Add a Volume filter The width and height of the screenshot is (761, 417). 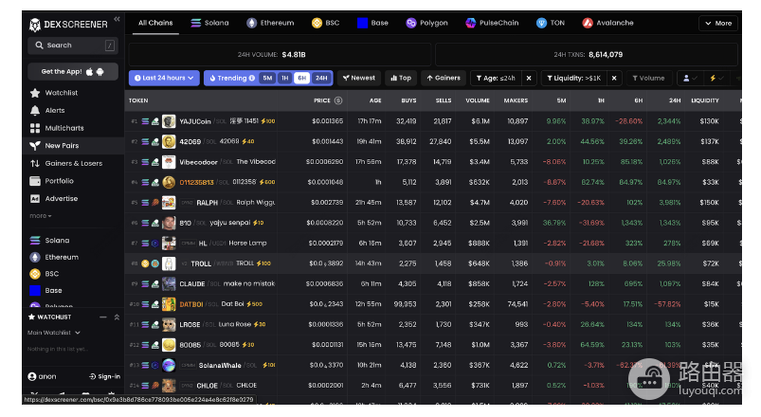(648, 78)
